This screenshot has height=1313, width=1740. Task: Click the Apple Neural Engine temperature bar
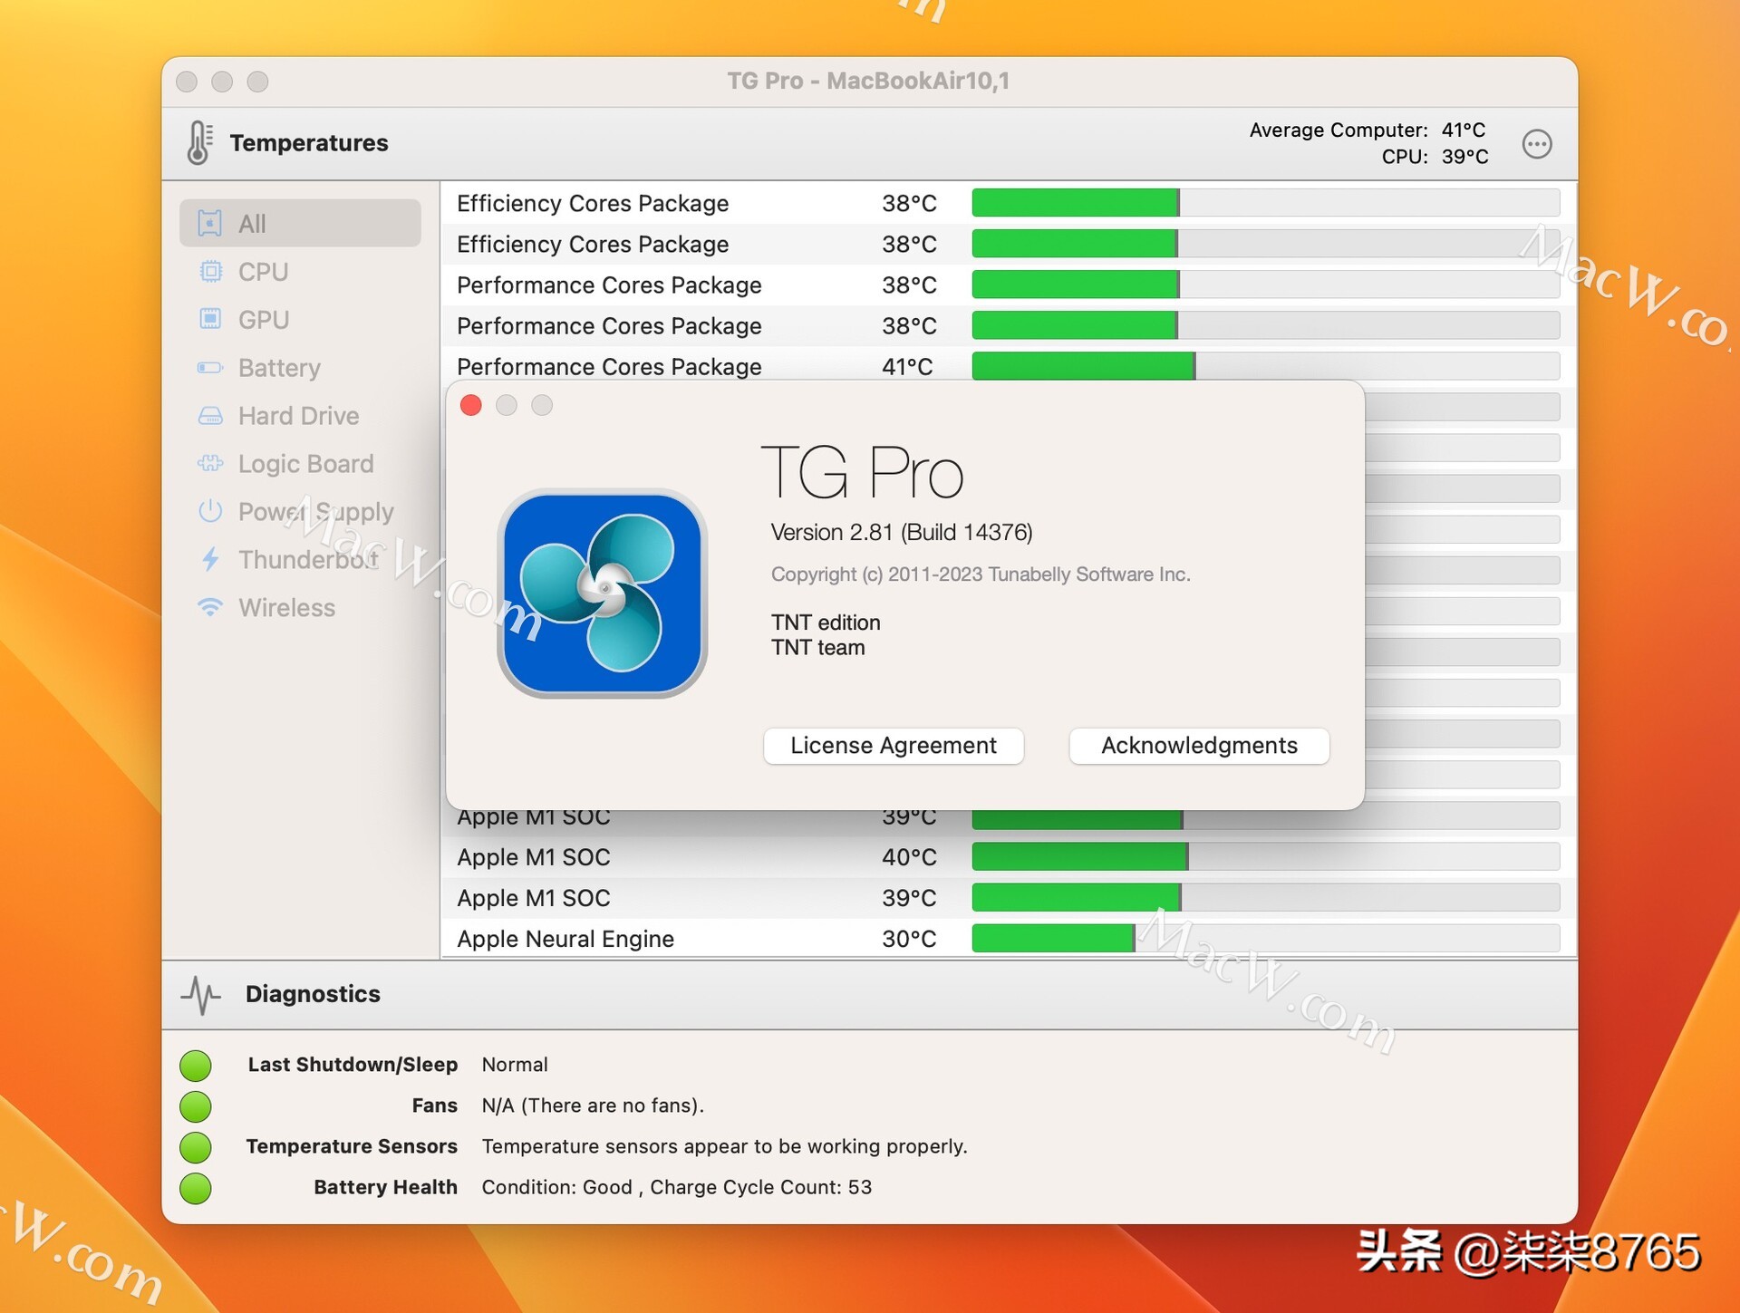(1051, 939)
